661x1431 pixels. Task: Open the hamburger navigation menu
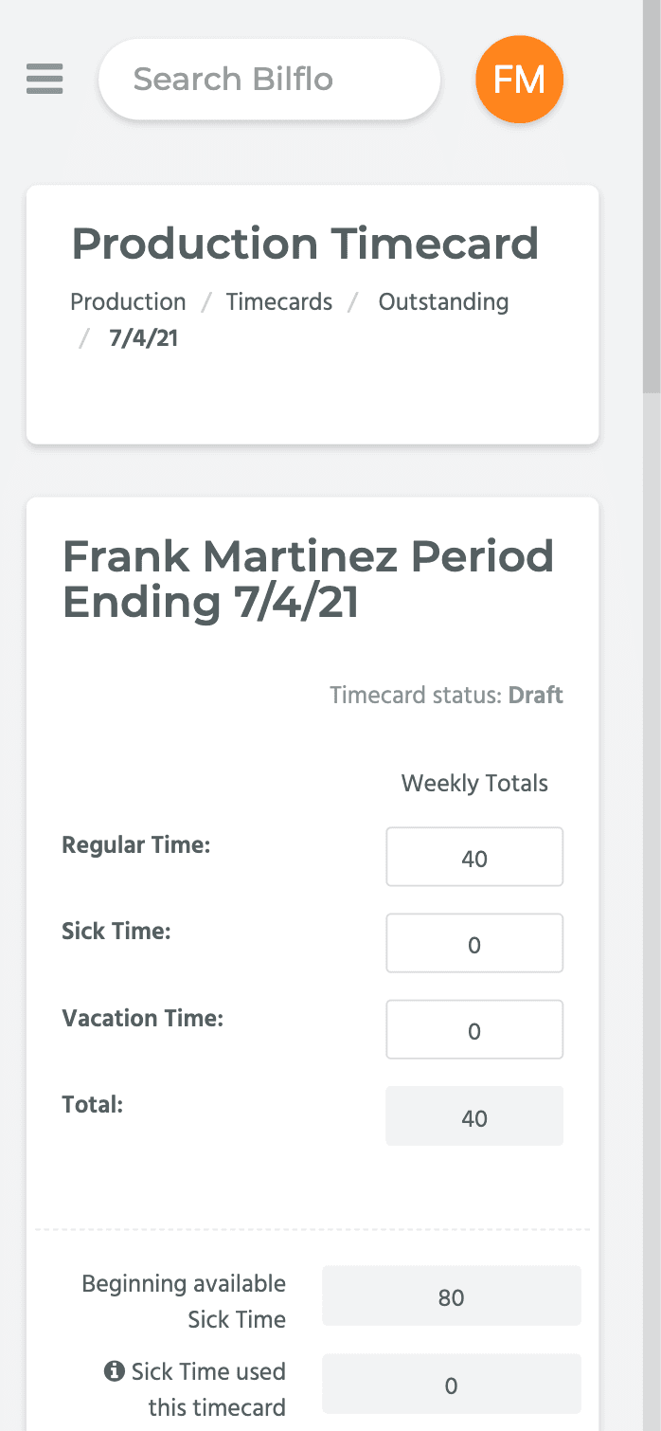tap(45, 79)
